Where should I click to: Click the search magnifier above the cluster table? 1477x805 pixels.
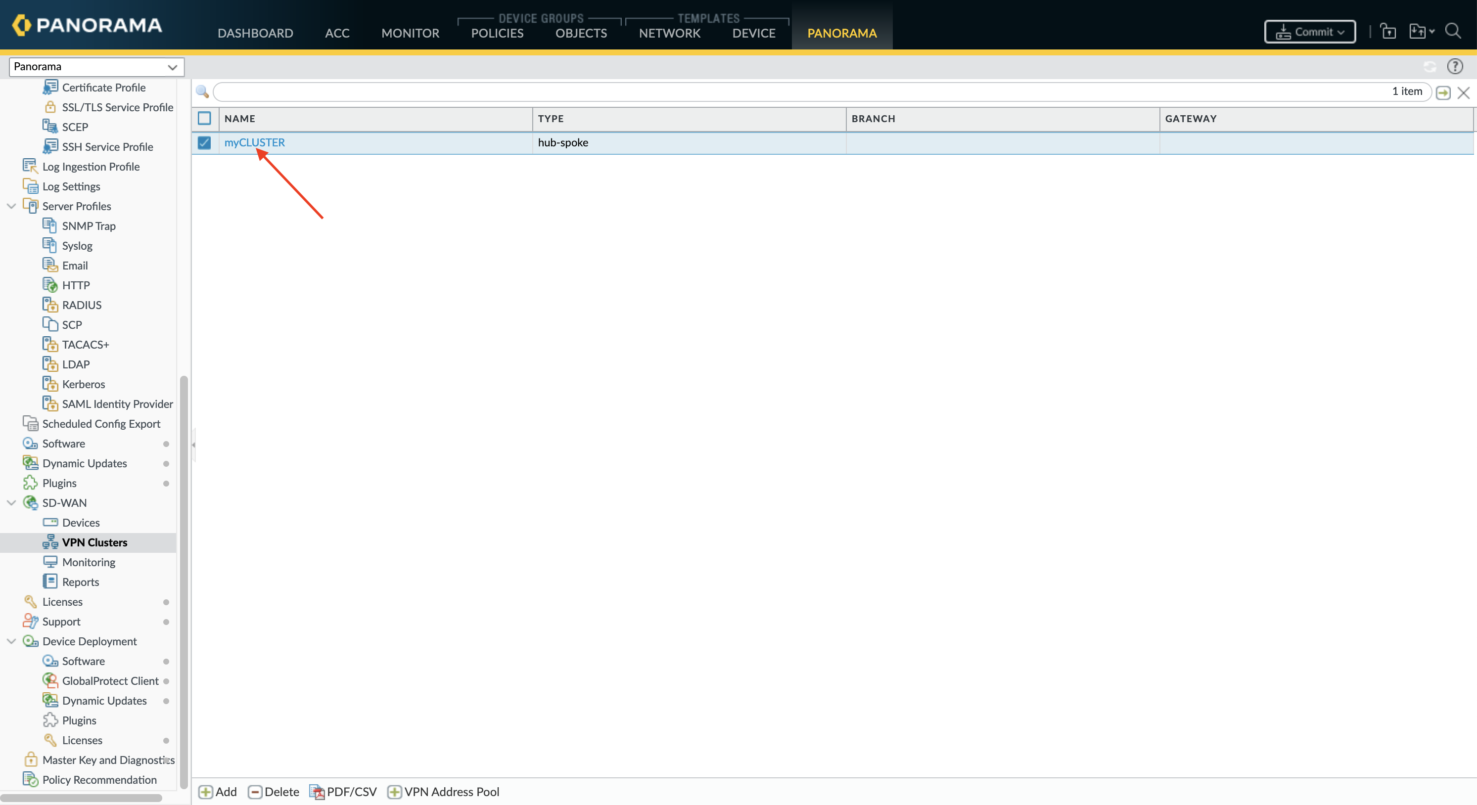[x=202, y=91]
